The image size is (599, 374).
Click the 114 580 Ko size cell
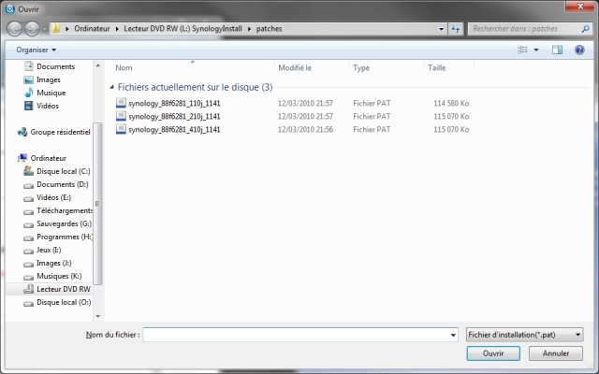tap(451, 104)
